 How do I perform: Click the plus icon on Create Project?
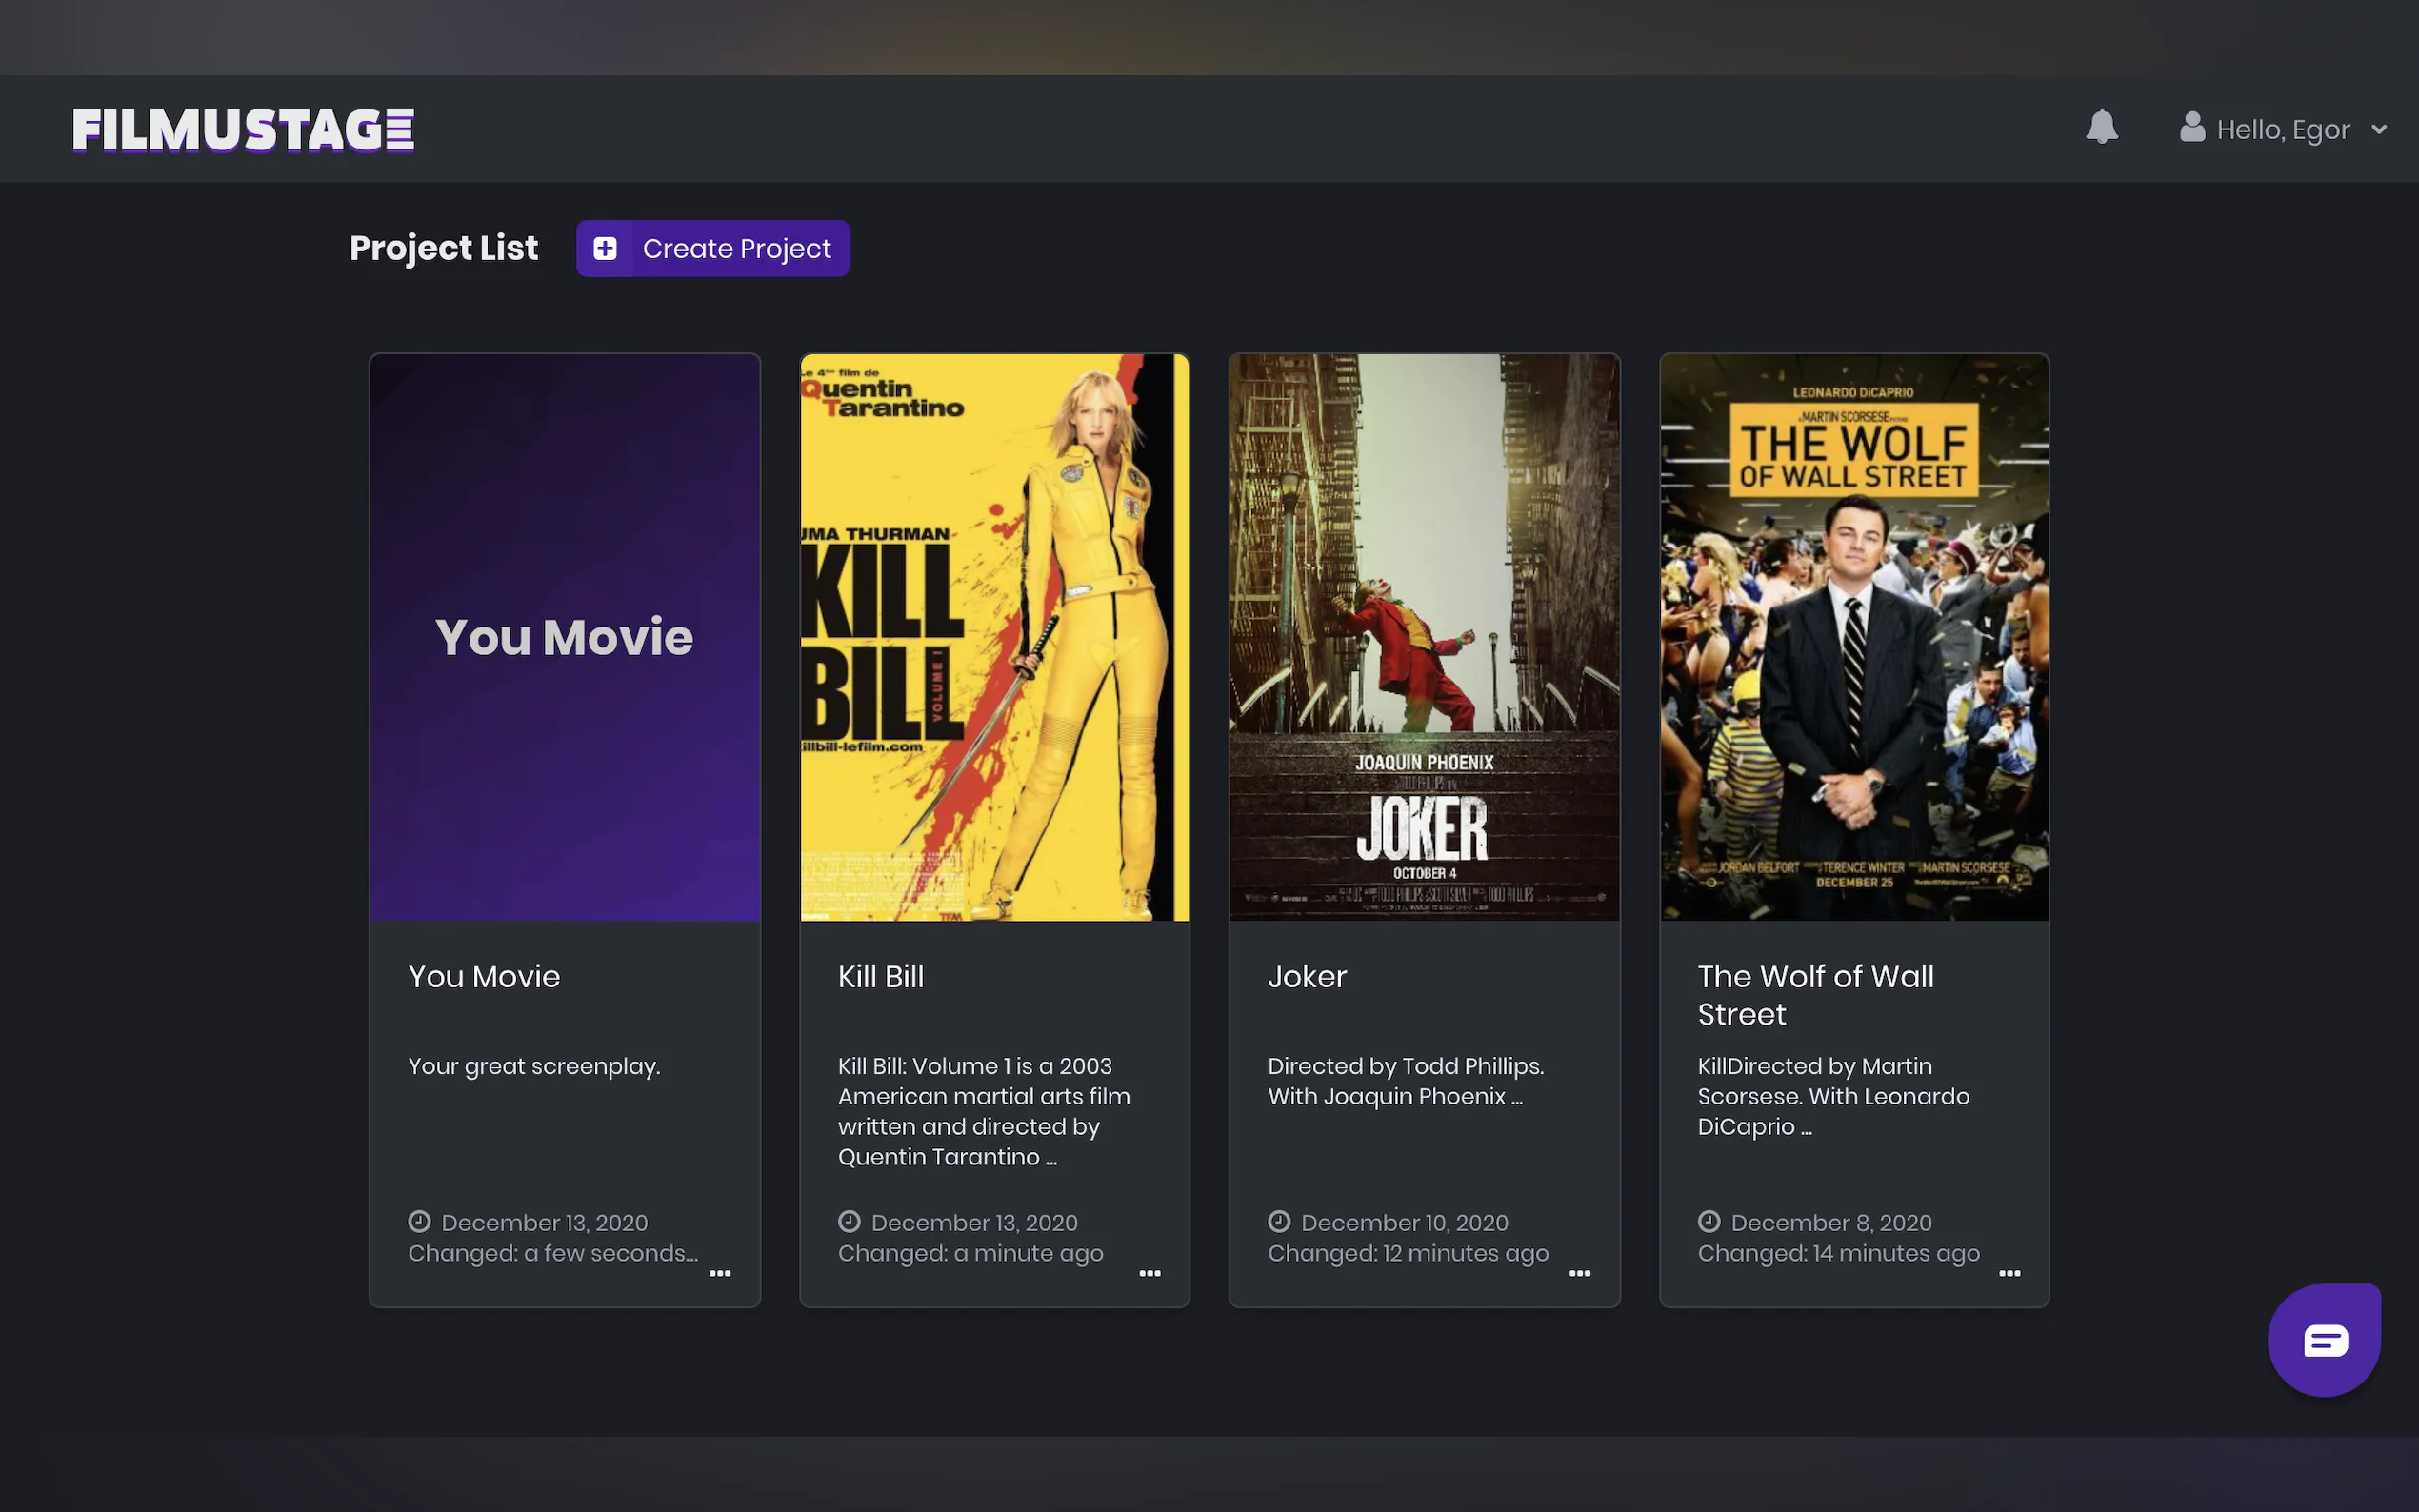pyautogui.click(x=605, y=248)
